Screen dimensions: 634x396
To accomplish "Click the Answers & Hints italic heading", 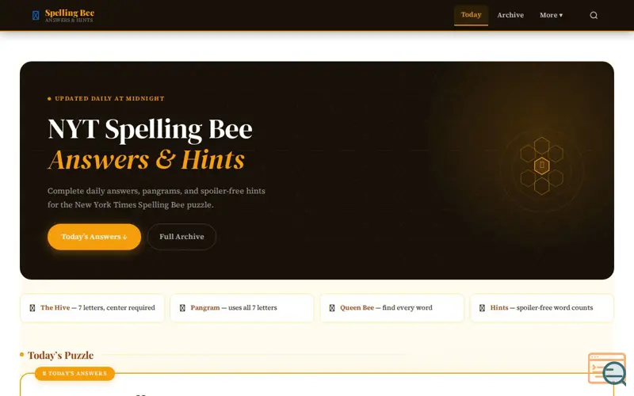I will tap(146, 160).
